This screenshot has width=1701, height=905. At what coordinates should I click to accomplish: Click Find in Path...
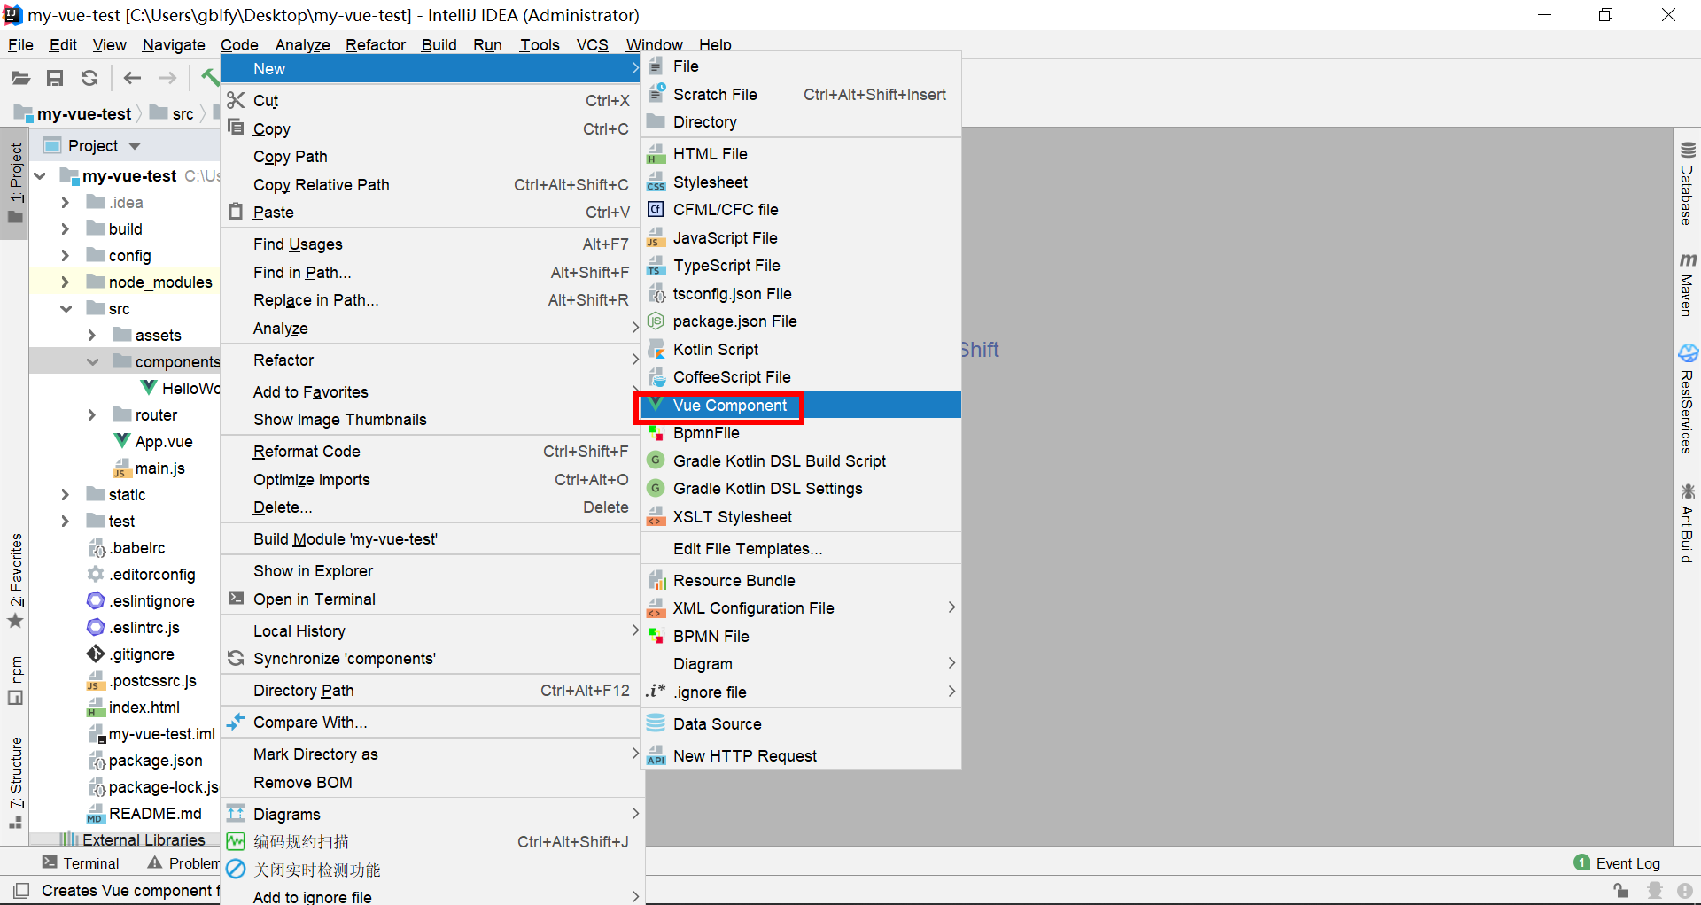430,273
